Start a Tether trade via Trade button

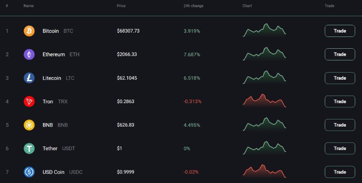coord(340,148)
